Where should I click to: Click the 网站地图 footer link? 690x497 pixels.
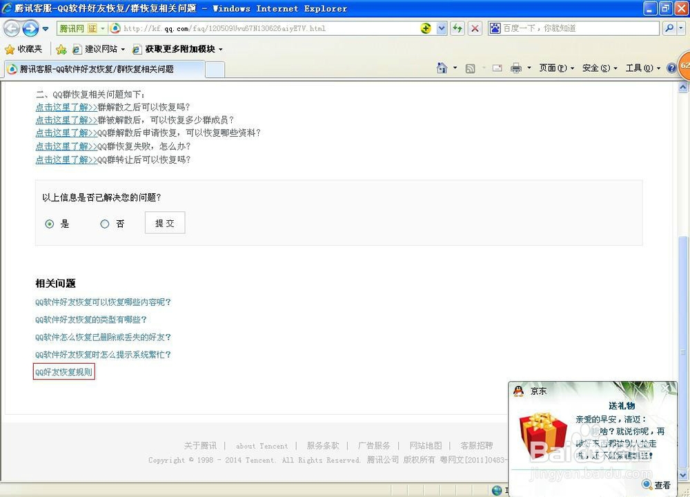(426, 445)
